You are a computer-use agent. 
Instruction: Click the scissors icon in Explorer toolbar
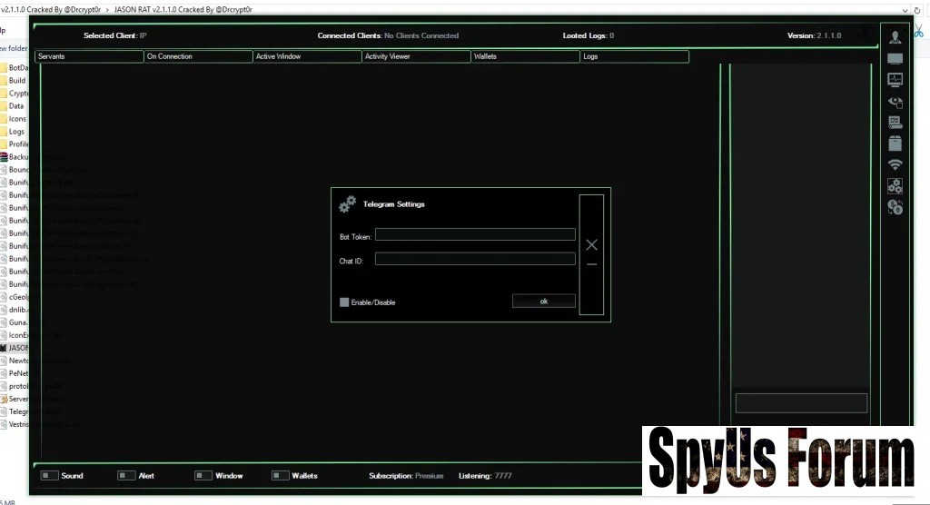pyautogui.click(x=917, y=32)
